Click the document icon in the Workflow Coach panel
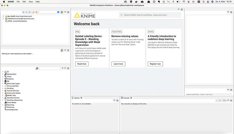This screenshot has width=234, height=134. [62, 50]
